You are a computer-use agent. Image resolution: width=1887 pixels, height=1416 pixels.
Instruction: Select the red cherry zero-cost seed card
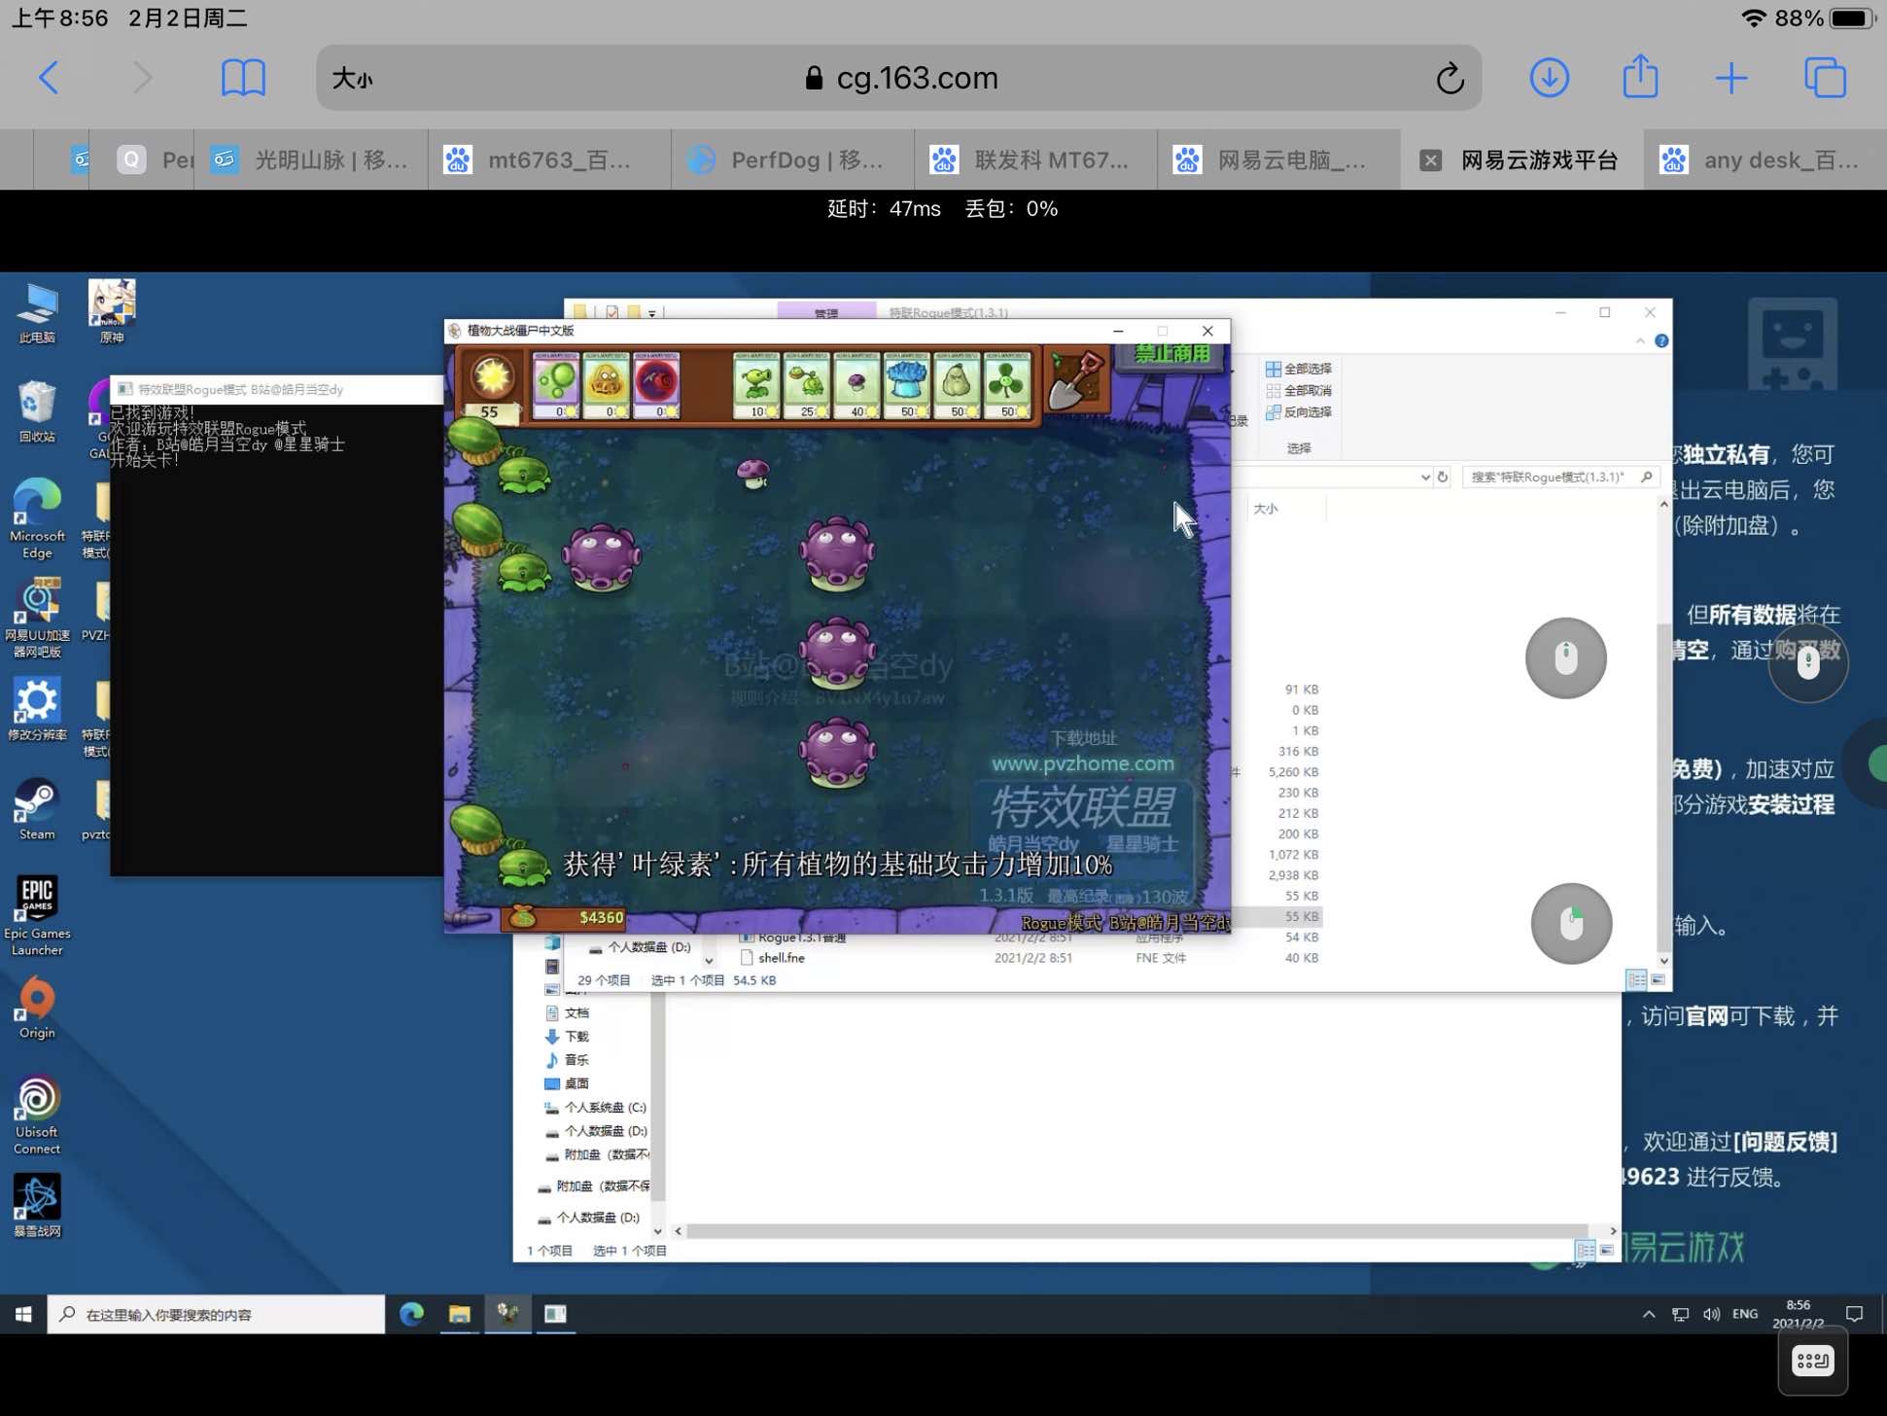(x=656, y=385)
